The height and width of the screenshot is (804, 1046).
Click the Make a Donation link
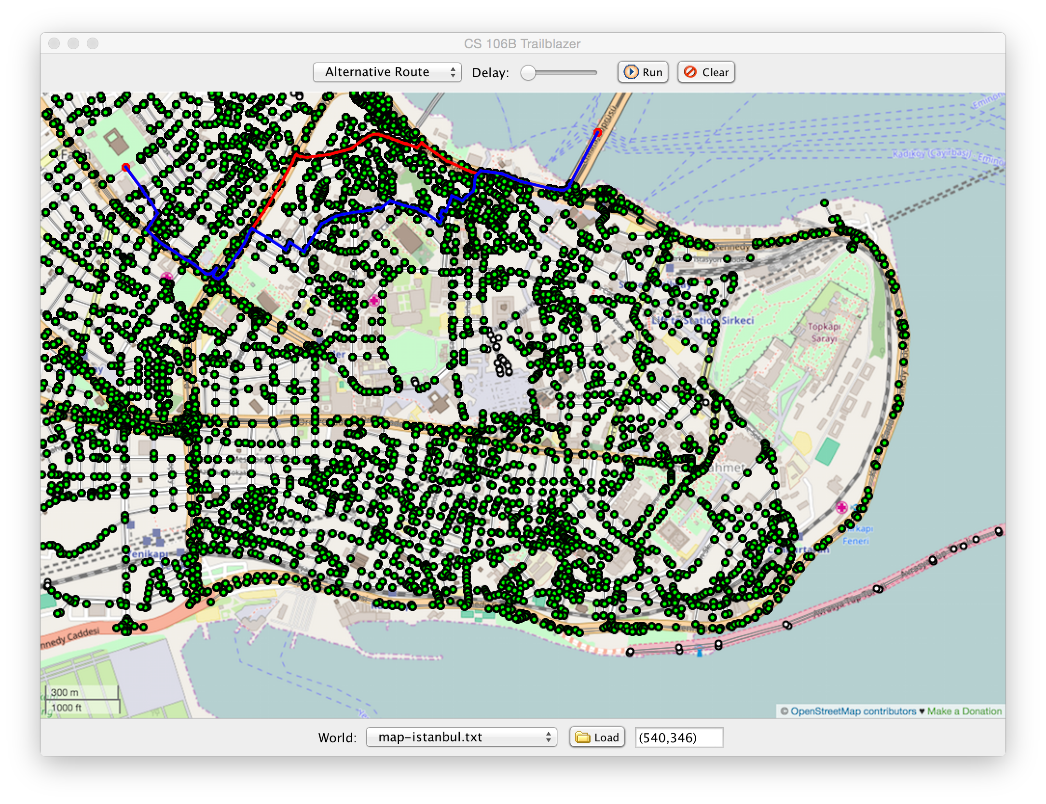coord(964,711)
